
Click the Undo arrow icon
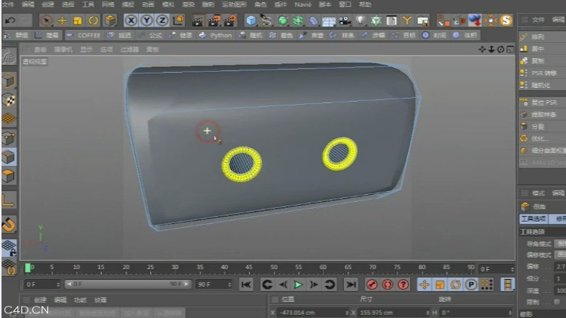click(10, 21)
